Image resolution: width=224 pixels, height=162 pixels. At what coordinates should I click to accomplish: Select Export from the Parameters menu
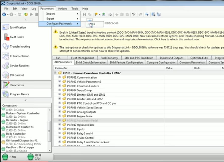tap(60, 19)
